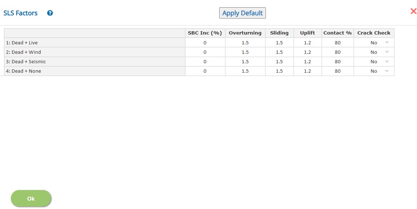
Task: Click the Apply Default button
Action: 242,13
